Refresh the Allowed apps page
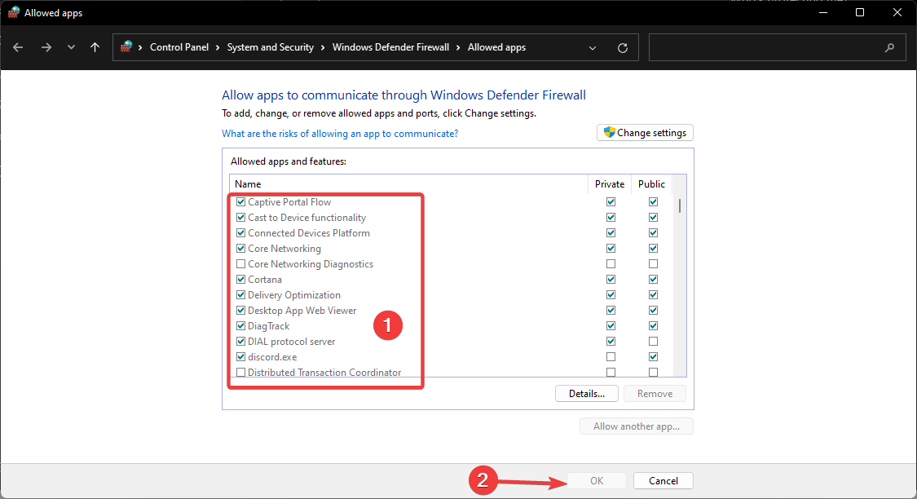 (623, 47)
